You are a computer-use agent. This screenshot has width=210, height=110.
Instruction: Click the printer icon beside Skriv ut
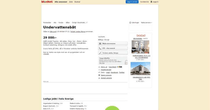point(99,67)
